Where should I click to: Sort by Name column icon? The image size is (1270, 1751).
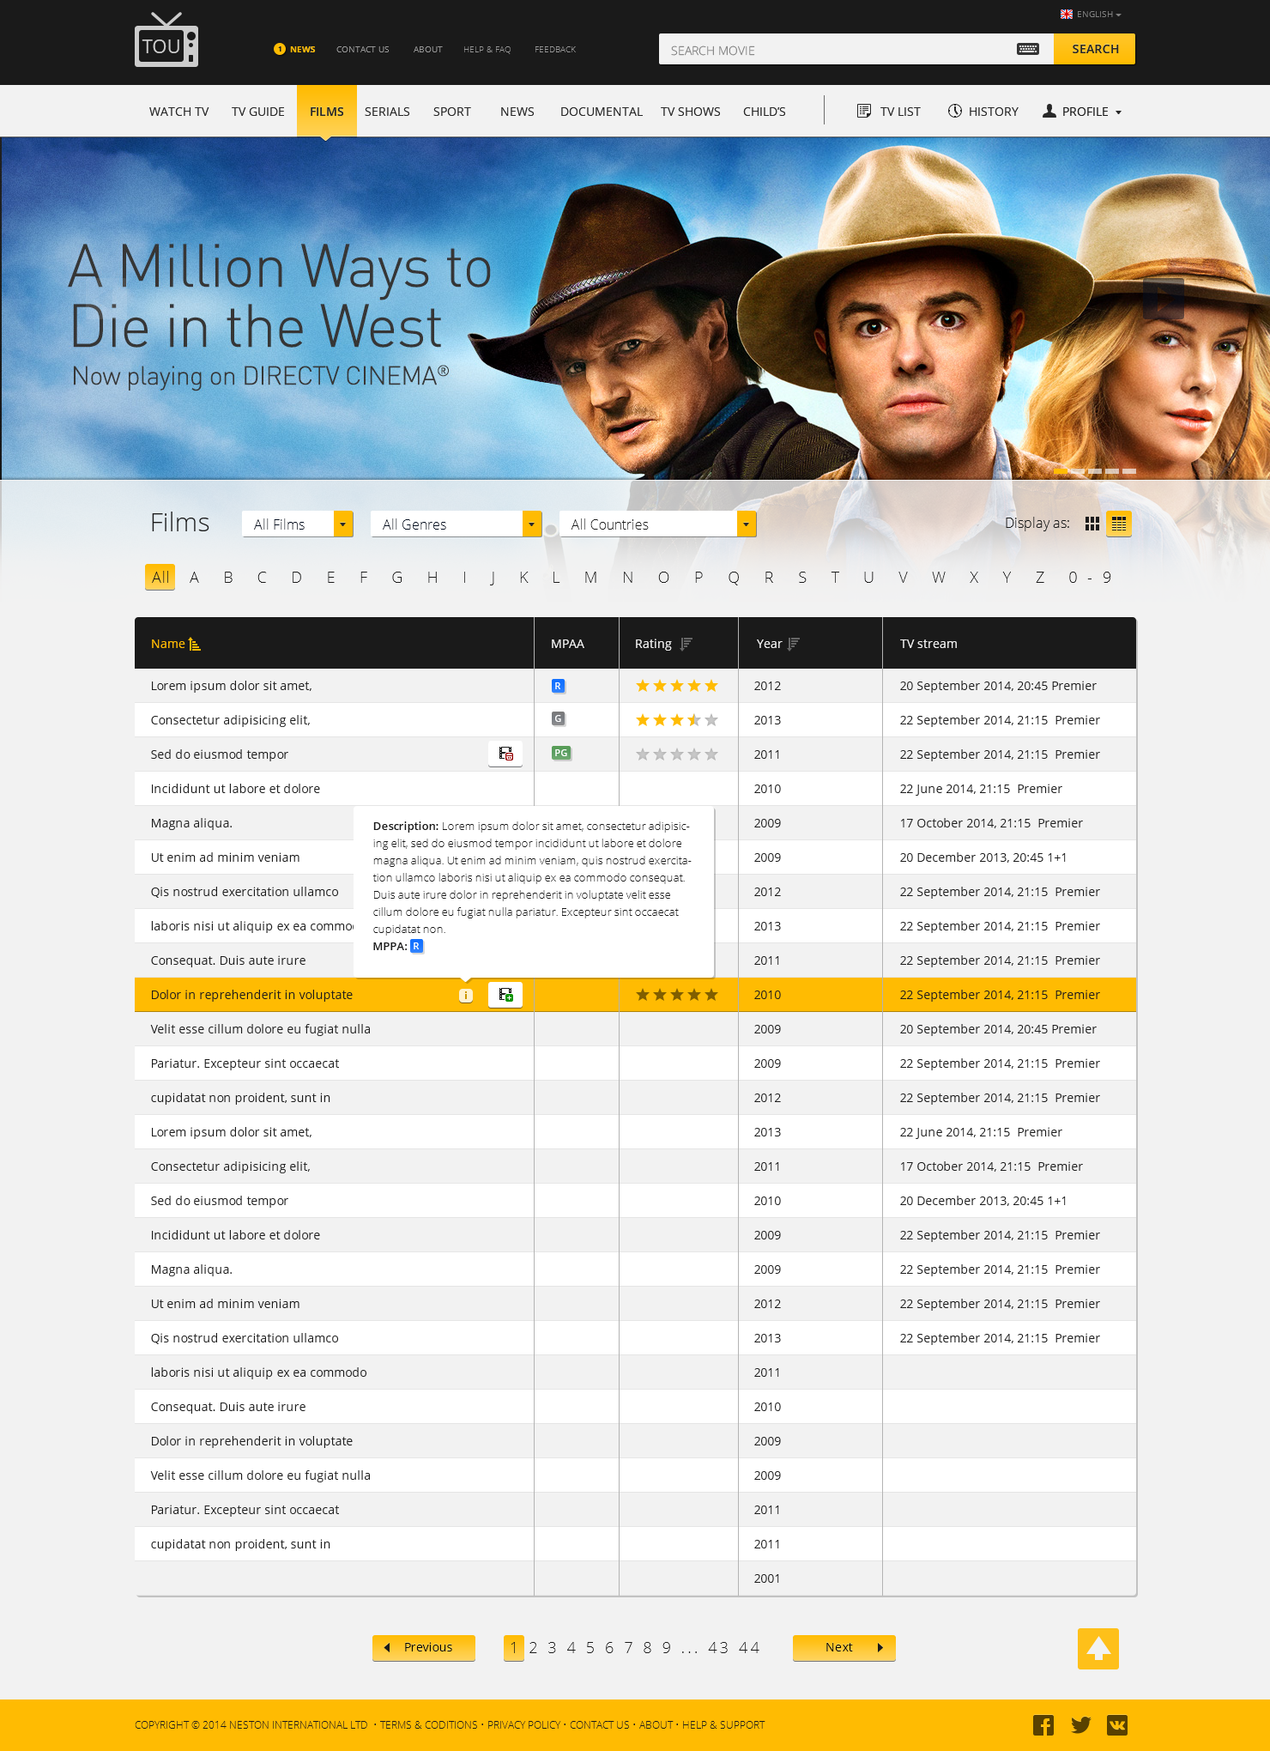tap(195, 644)
